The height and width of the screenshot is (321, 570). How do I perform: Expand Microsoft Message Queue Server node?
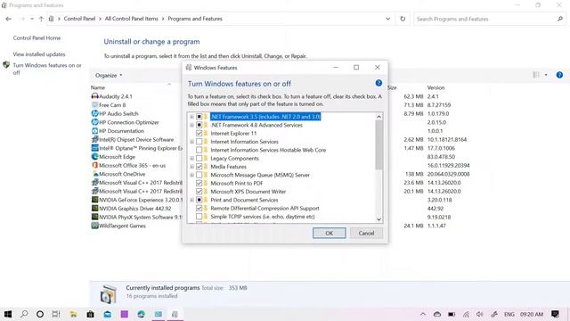191,175
